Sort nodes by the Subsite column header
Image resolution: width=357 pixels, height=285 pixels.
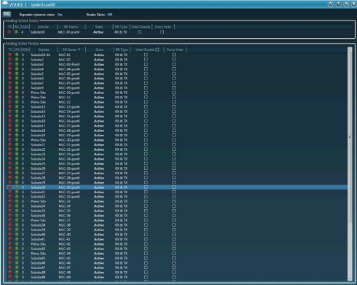tap(44, 50)
